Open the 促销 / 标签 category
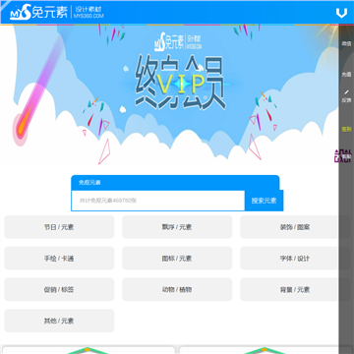The width and height of the screenshot is (354, 354). 59,289
